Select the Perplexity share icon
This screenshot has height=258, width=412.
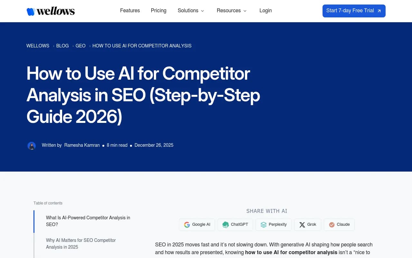click(263, 224)
